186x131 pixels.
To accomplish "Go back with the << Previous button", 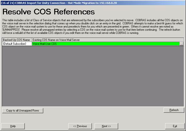I will (80, 126).
